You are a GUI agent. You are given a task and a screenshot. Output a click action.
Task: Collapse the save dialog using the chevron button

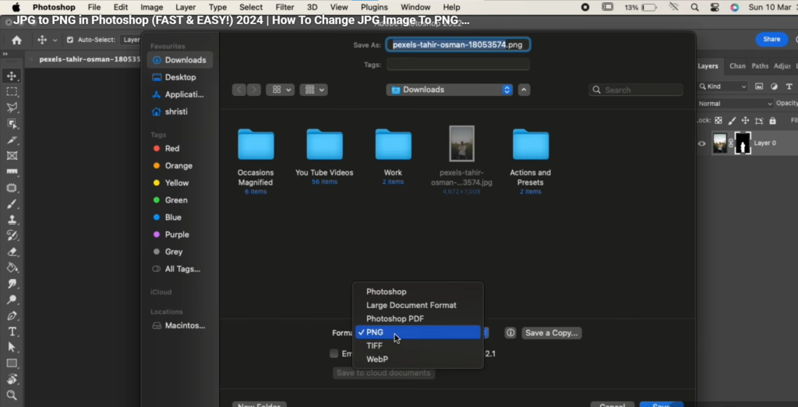point(524,90)
